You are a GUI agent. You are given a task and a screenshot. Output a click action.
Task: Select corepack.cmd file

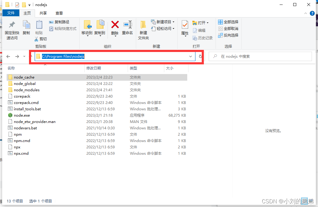pos(97,103)
